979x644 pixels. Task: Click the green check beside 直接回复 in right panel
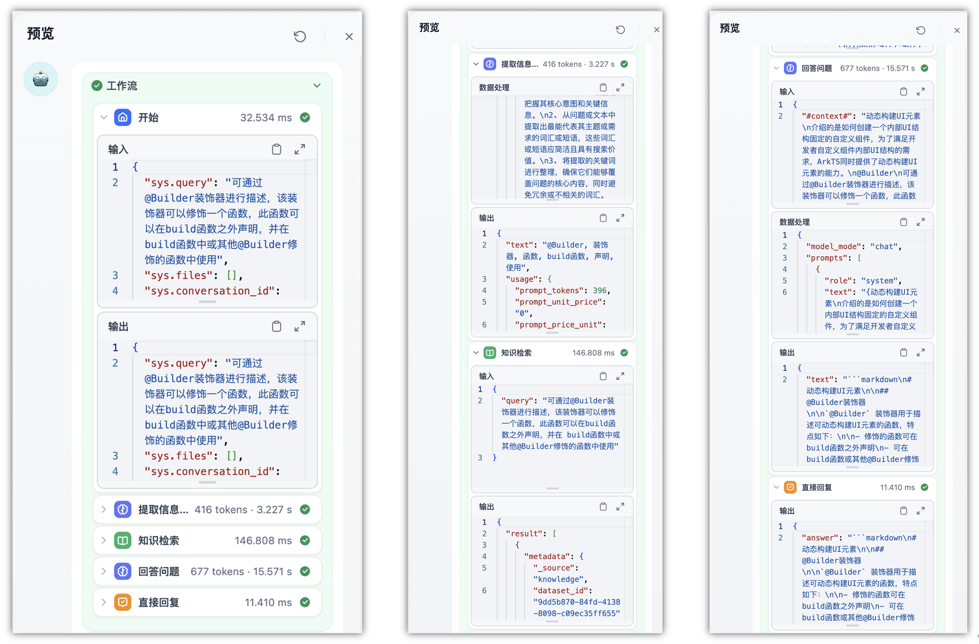click(x=924, y=487)
